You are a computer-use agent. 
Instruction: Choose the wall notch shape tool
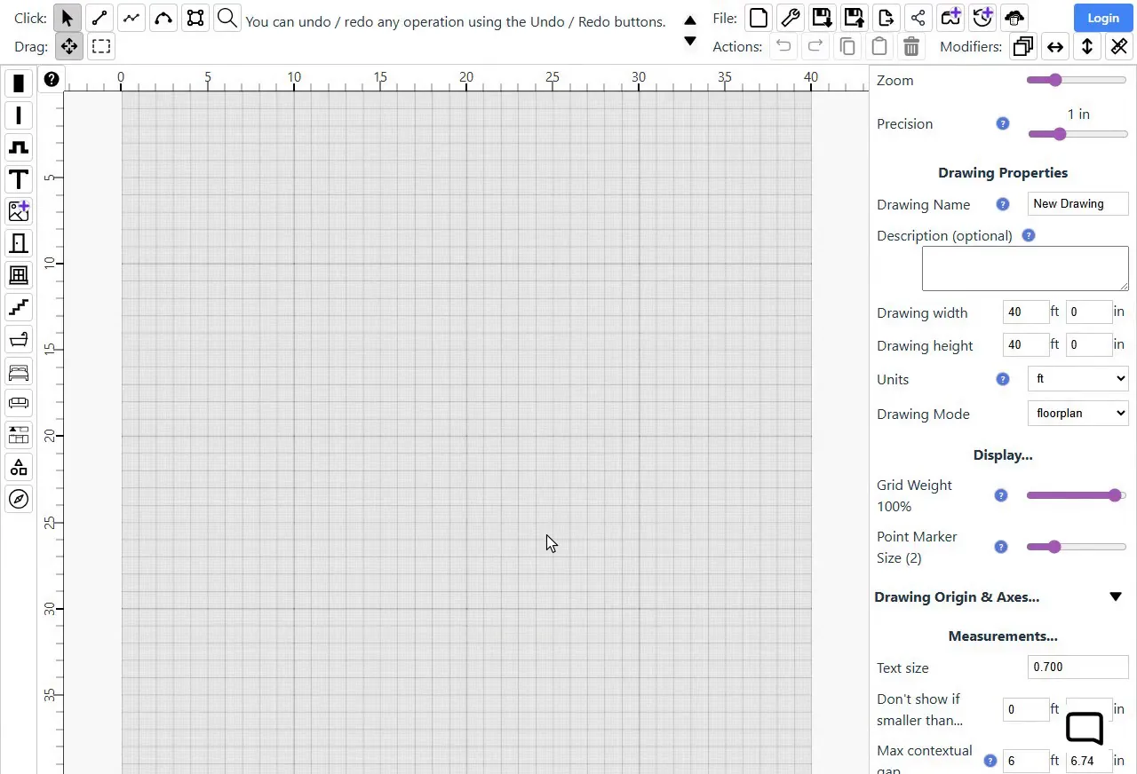tap(19, 147)
